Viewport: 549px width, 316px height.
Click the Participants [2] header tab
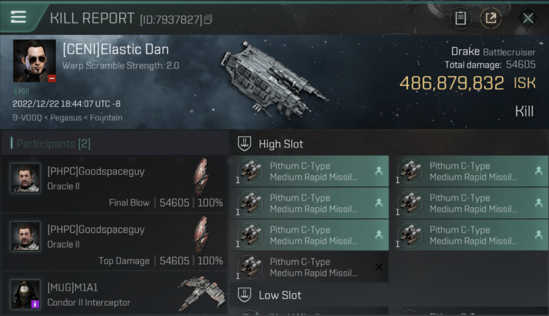coord(53,144)
